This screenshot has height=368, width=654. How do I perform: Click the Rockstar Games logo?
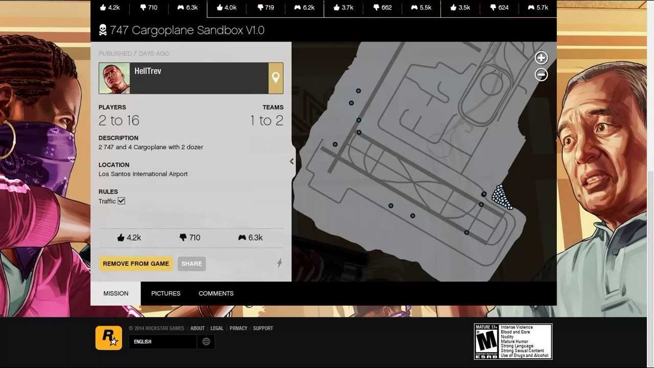pos(109,338)
